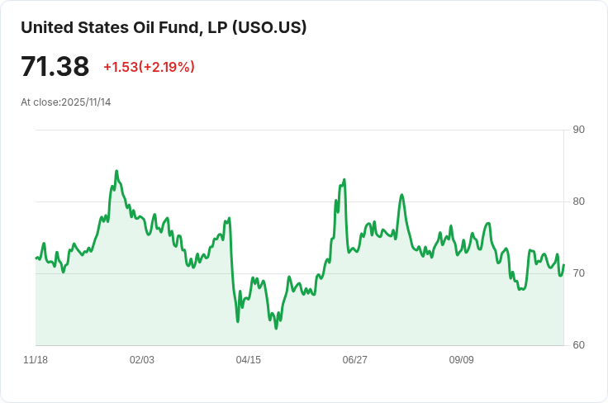The image size is (608, 403).
Task: Select the 09/09 date on x-axis
Action: coord(461,360)
